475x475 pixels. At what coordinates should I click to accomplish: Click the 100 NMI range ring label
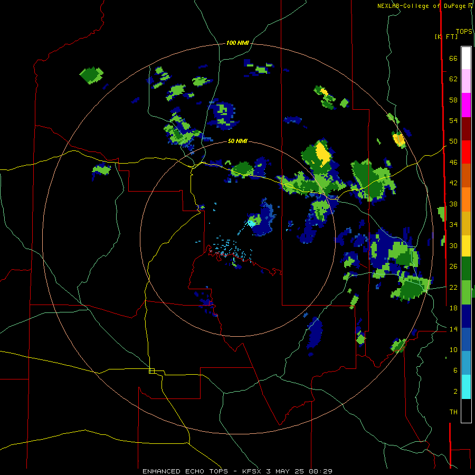[237, 43]
